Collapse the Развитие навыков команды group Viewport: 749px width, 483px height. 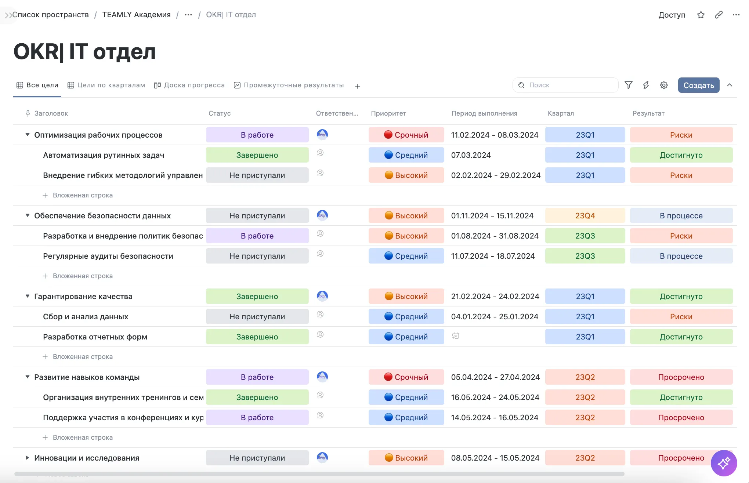click(x=27, y=377)
